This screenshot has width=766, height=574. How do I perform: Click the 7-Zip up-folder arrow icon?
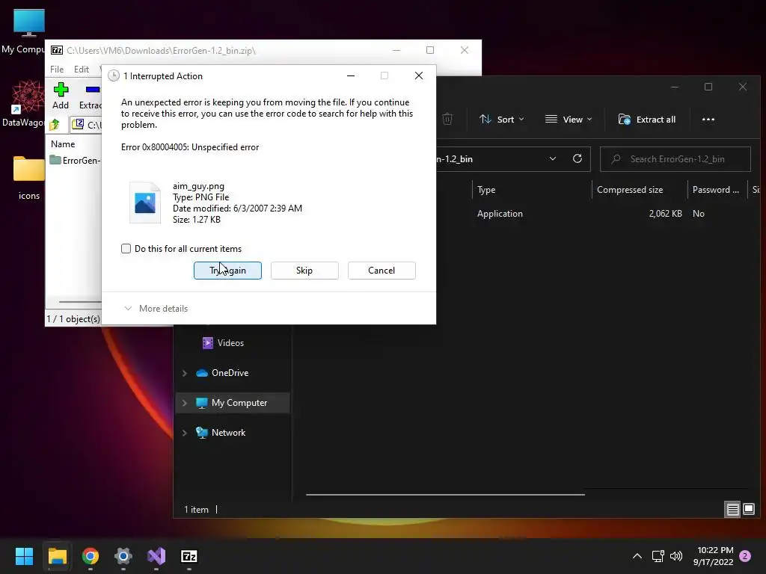coord(55,125)
